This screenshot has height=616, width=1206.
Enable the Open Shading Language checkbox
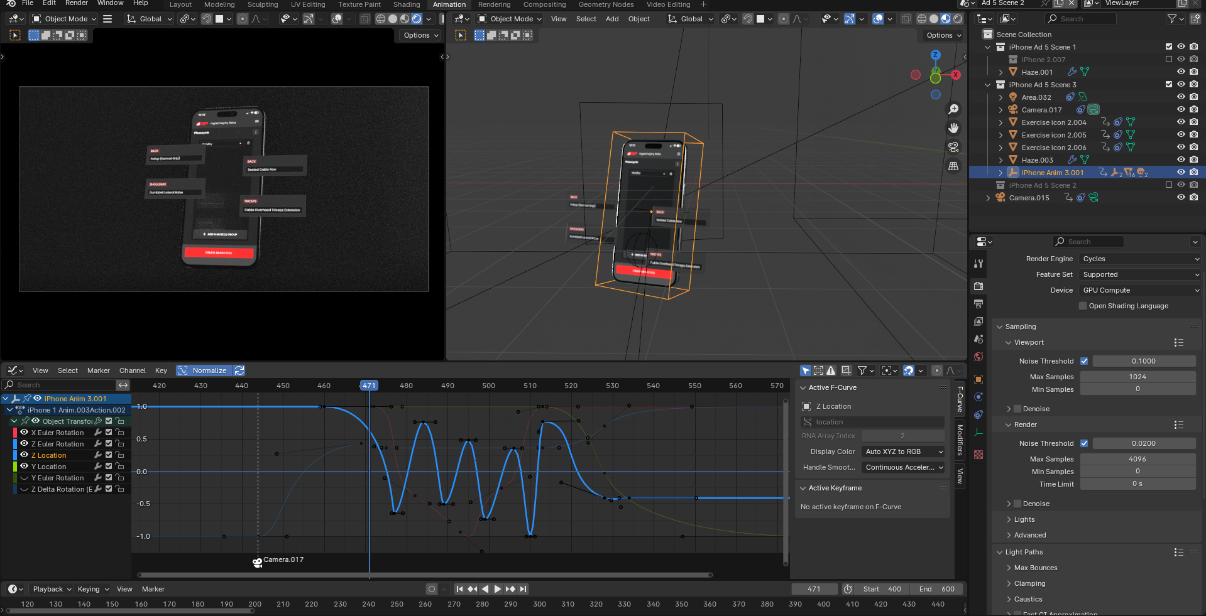click(1083, 306)
